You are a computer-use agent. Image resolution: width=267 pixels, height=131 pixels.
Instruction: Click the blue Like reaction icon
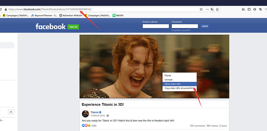(x=83, y=126)
